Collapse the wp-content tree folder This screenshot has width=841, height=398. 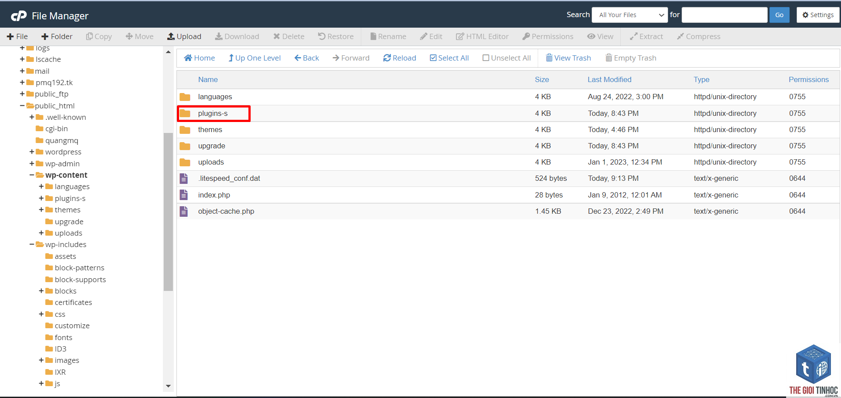pos(32,175)
